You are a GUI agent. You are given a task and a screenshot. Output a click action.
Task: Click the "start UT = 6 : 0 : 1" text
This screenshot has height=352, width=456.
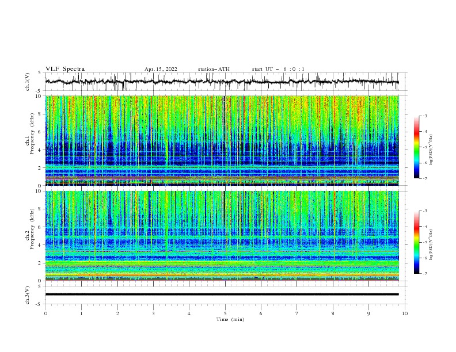click(x=278, y=69)
